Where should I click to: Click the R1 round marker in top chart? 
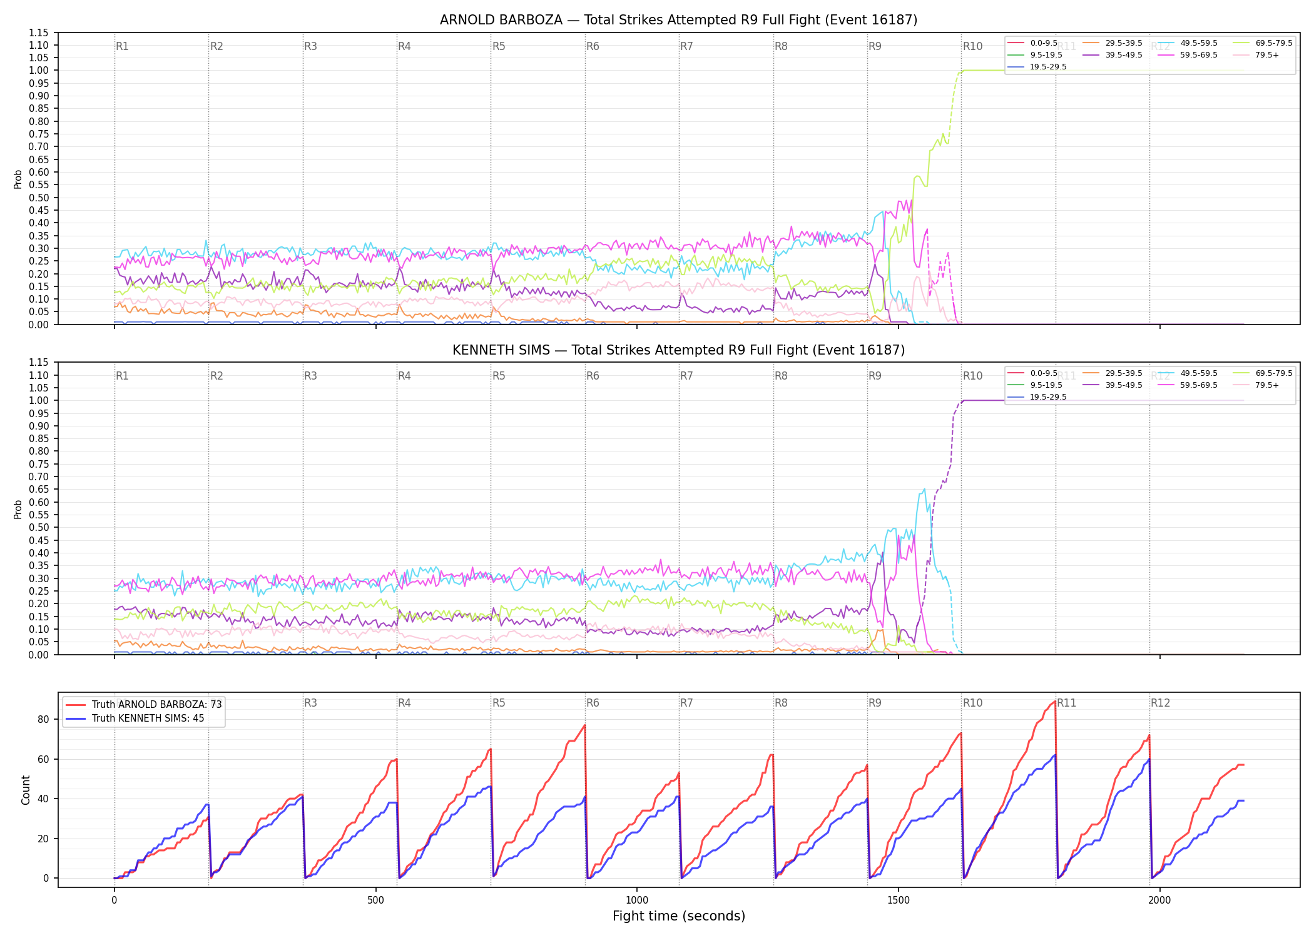pyautogui.click(x=122, y=46)
